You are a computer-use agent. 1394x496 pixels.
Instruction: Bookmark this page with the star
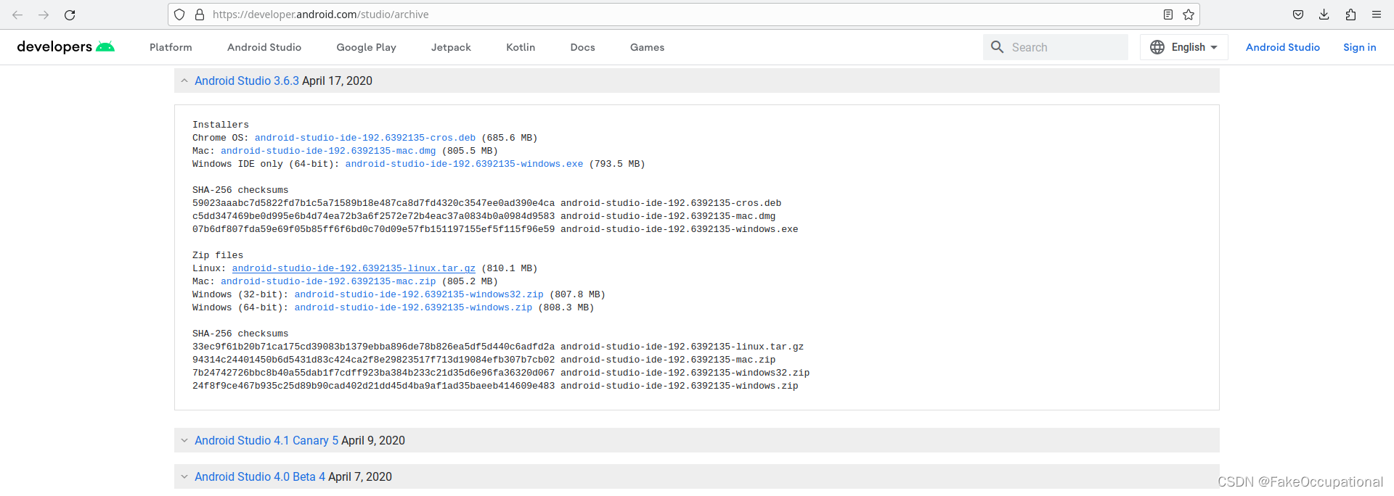pyautogui.click(x=1189, y=15)
